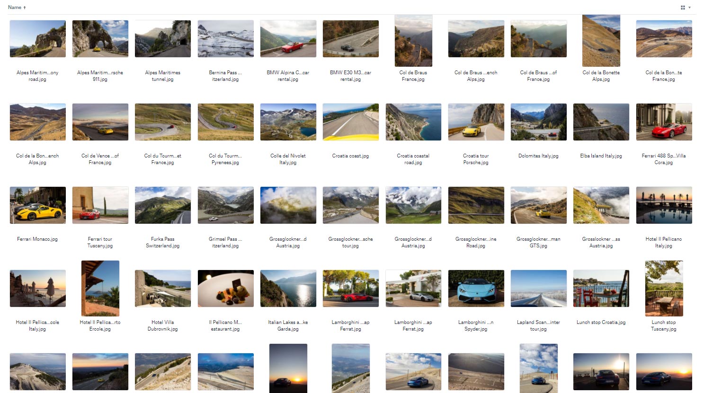This screenshot has height=393, width=704.
Task: Open the Colle del Nivolet Italy.jpg thumbnail
Action: (288, 122)
